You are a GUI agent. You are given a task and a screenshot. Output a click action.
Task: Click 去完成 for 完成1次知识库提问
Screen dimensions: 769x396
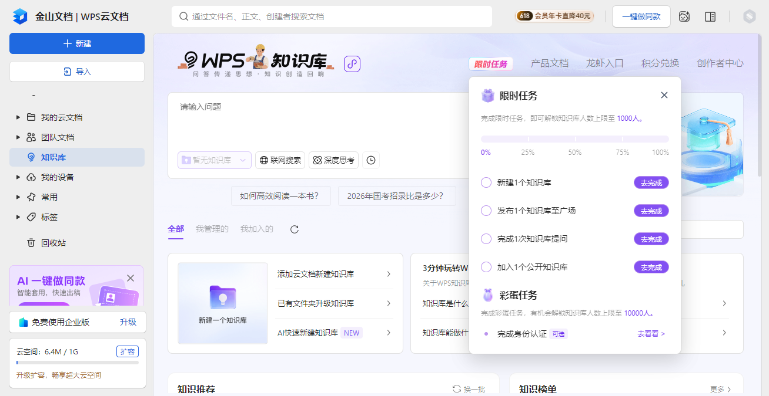[x=651, y=239]
